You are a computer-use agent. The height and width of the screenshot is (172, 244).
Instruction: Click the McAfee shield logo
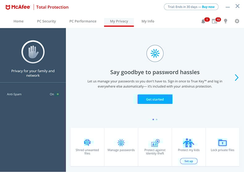coord(8,7)
